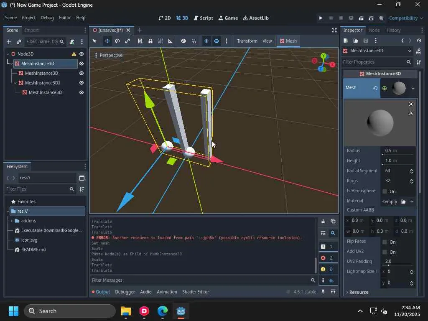Open the Debug menu
The image size is (428, 321).
coord(47,18)
